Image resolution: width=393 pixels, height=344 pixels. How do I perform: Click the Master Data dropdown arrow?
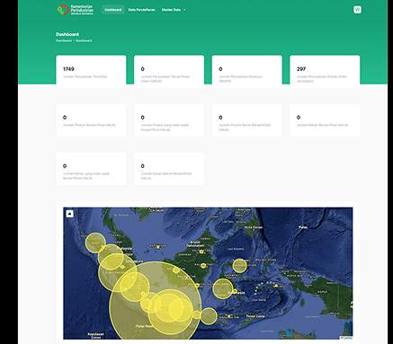tap(184, 10)
